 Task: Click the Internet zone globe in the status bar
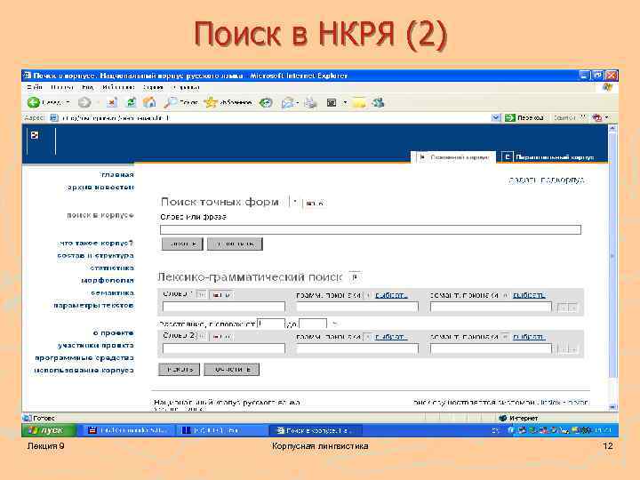[503, 418]
